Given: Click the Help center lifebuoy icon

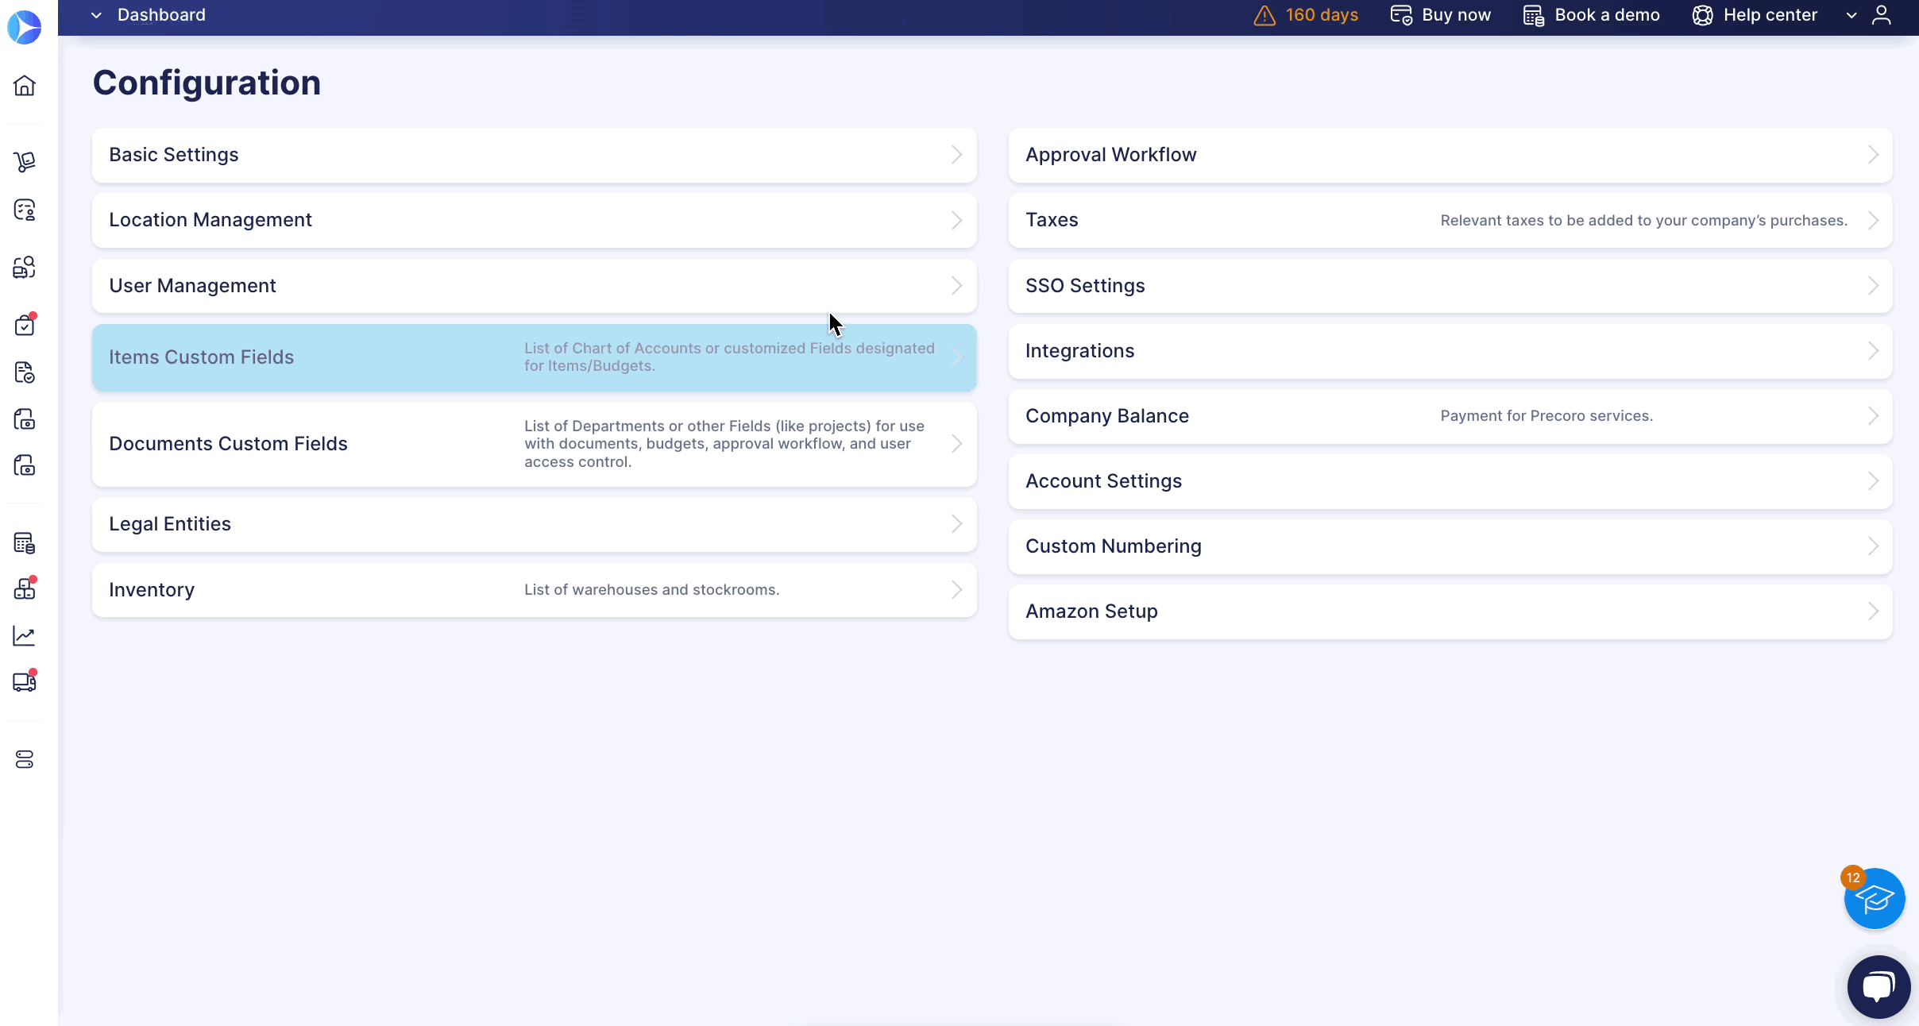Looking at the screenshot, I should (1702, 15).
